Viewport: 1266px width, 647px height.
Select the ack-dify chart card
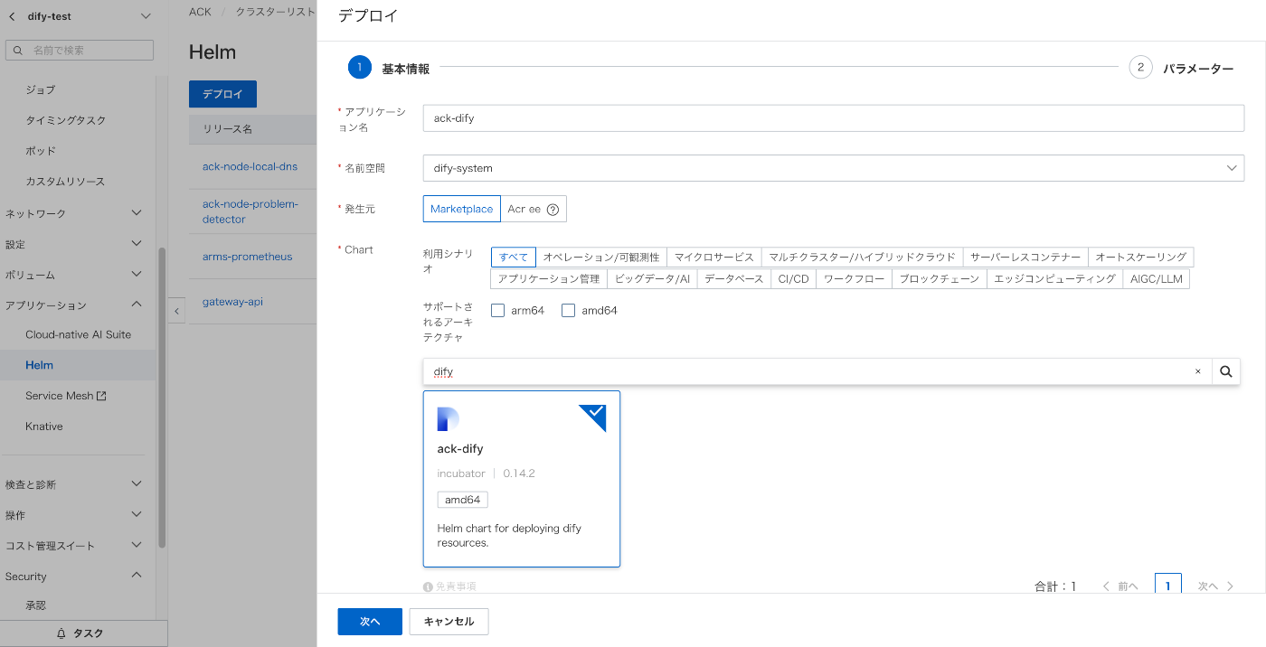pyautogui.click(x=522, y=479)
